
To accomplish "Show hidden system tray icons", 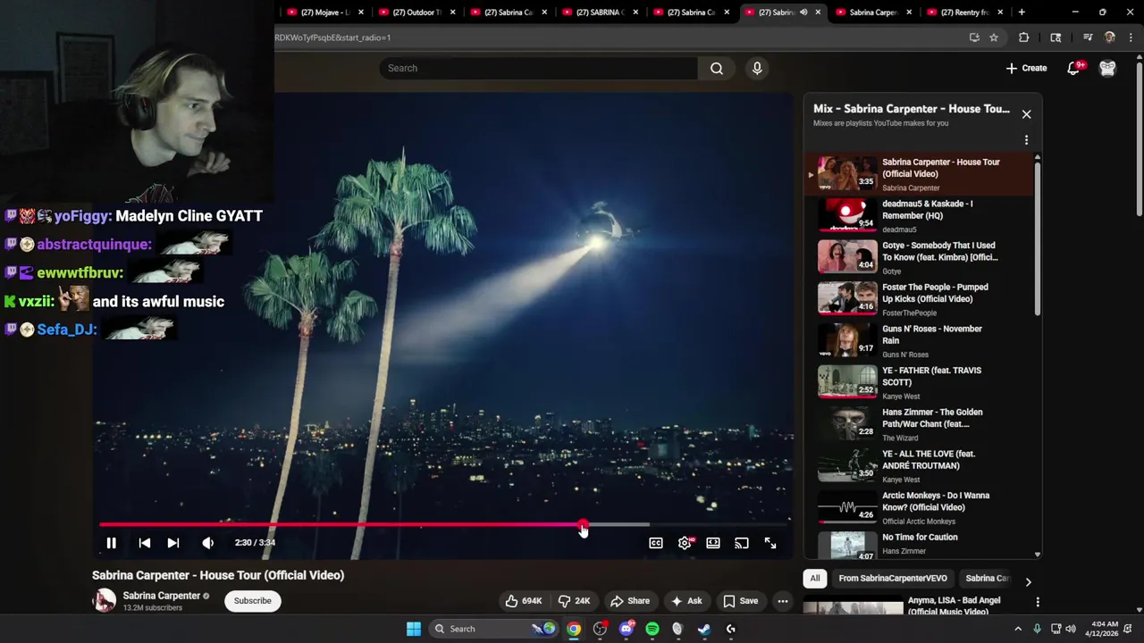I will pos(1017,629).
